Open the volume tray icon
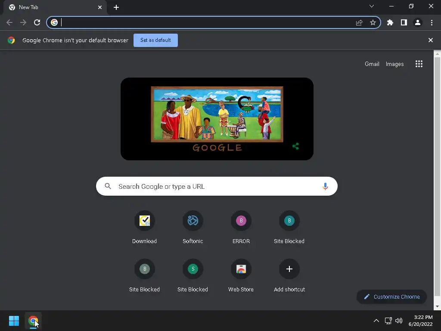This screenshot has width=441, height=331. click(398, 321)
